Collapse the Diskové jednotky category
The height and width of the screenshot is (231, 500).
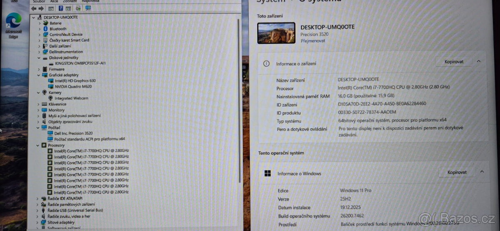[39, 58]
